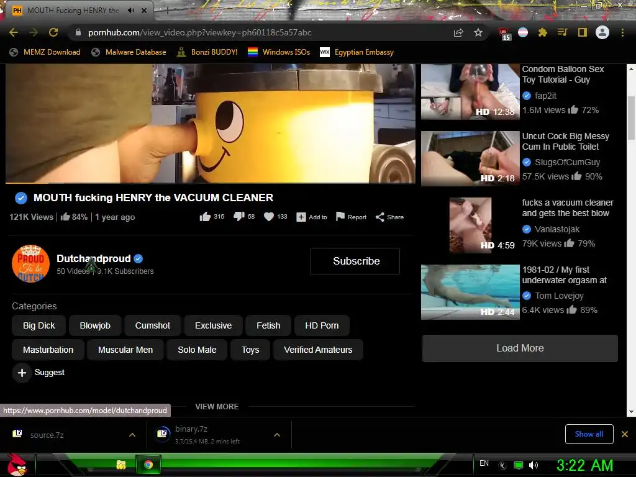Click the Chrome taskbar icon

148,465
